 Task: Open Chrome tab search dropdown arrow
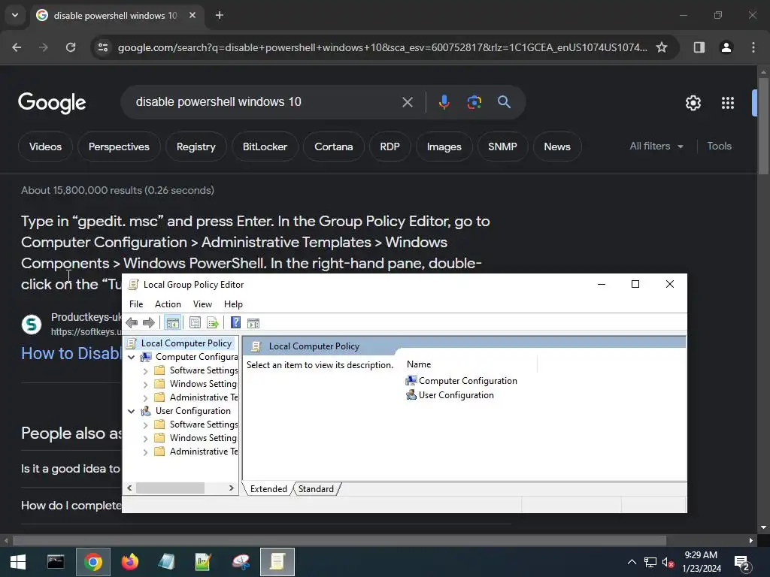15,15
